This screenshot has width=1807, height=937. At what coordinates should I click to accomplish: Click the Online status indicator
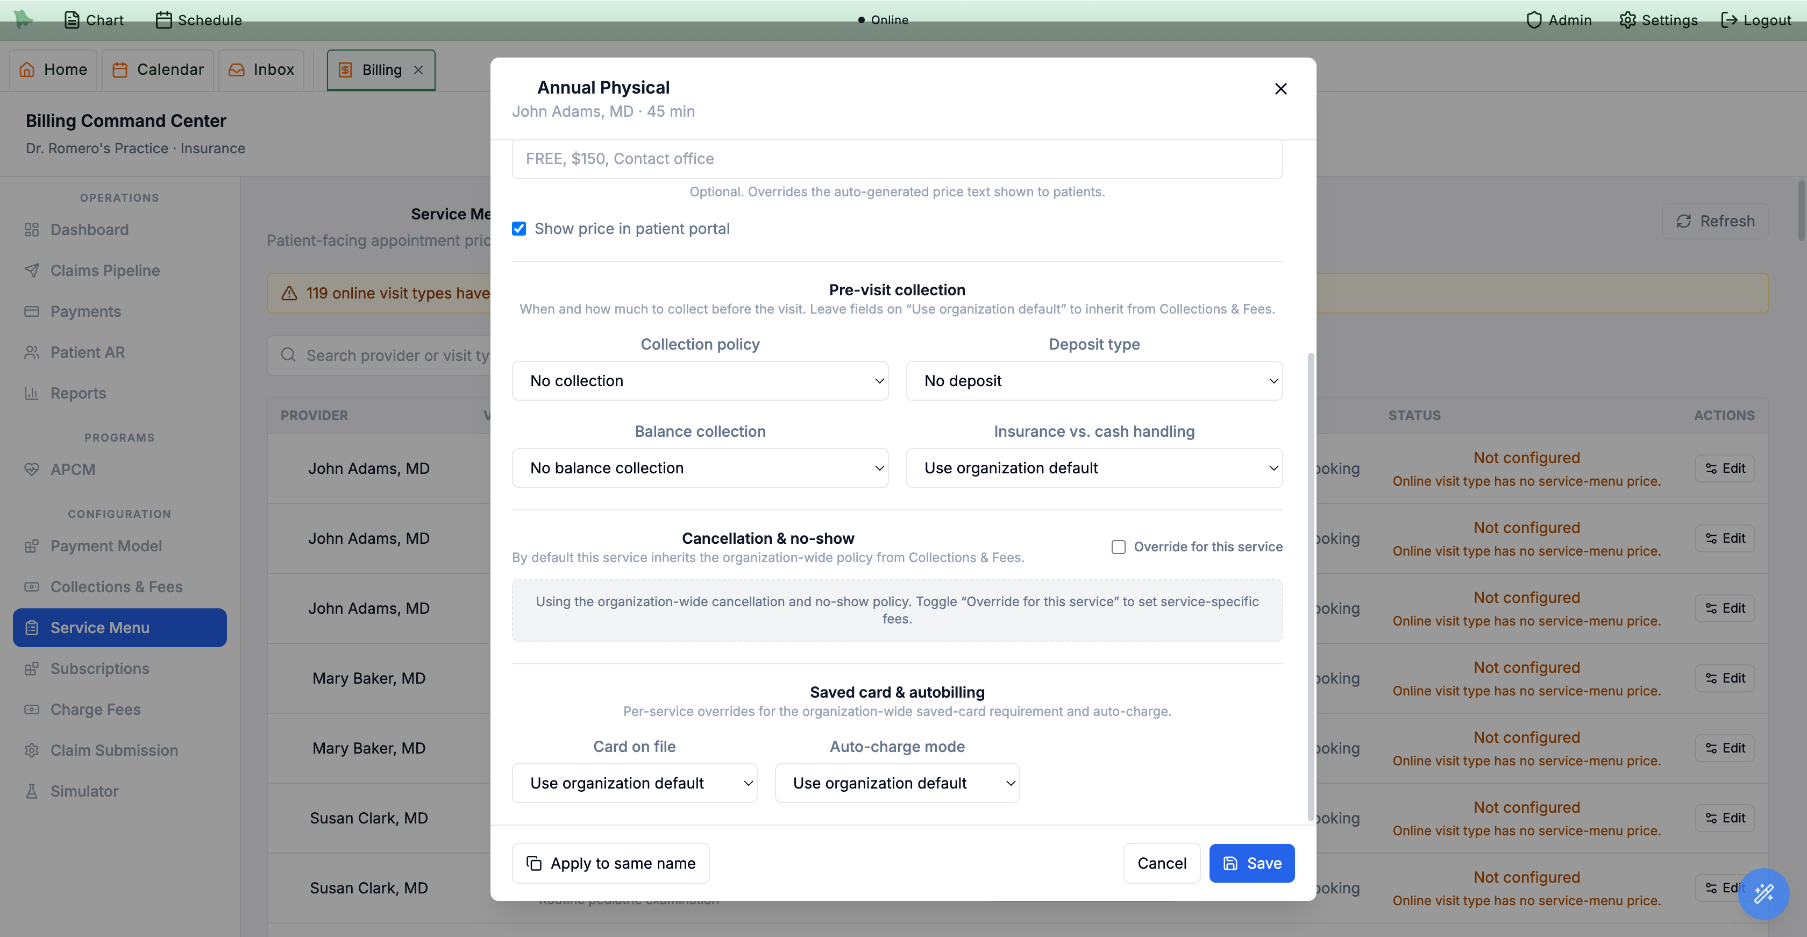(x=883, y=20)
